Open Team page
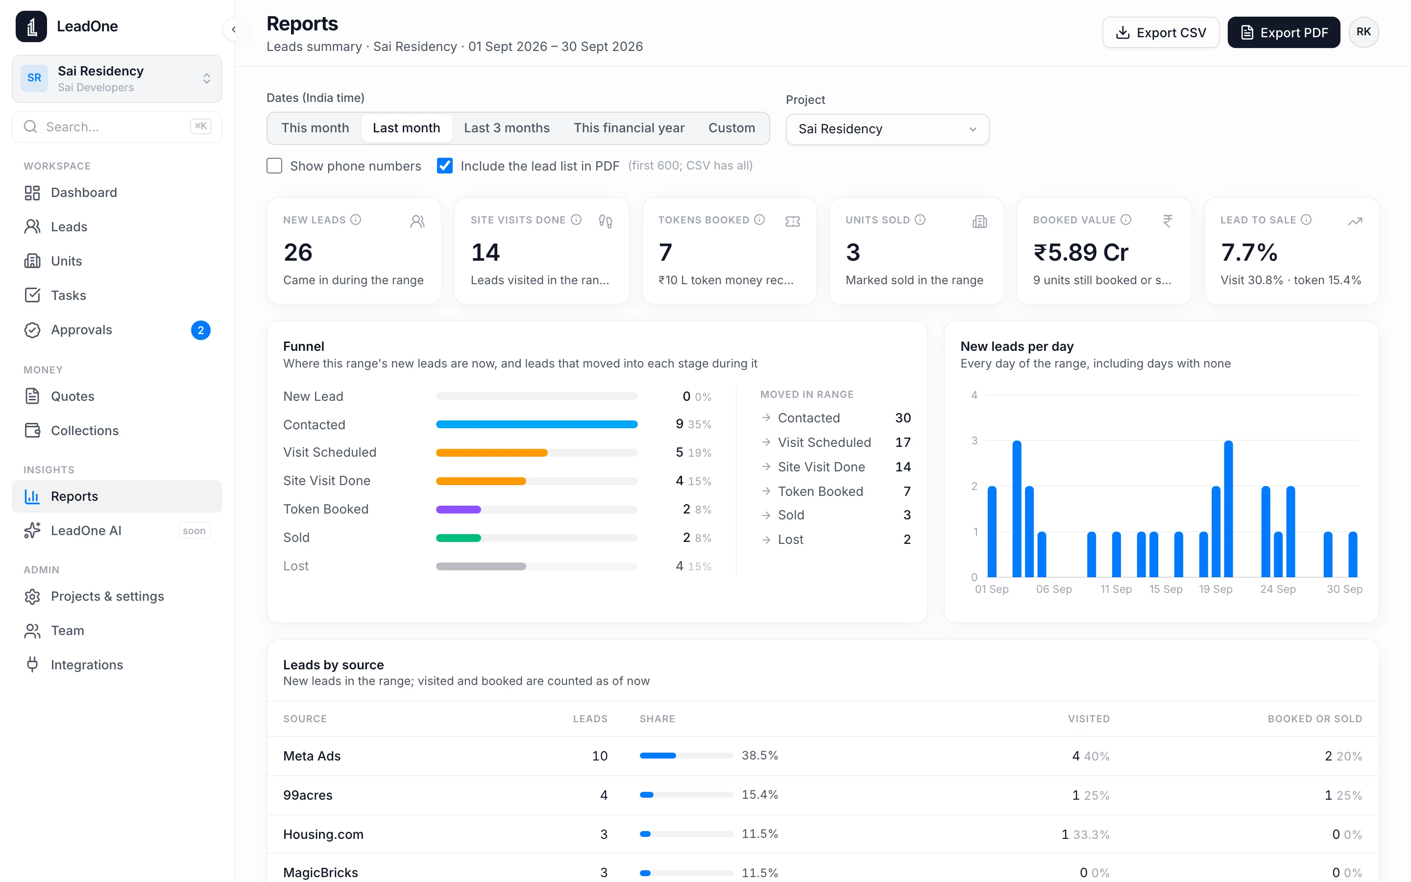This screenshot has width=1411, height=882. click(x=117, y=631)
